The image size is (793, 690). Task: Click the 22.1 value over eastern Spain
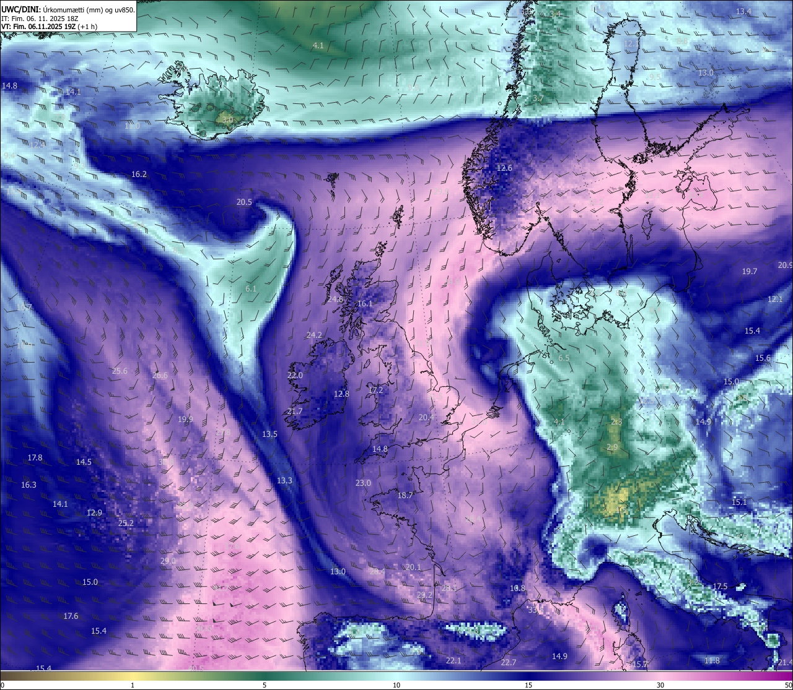[x=453, y=661]
